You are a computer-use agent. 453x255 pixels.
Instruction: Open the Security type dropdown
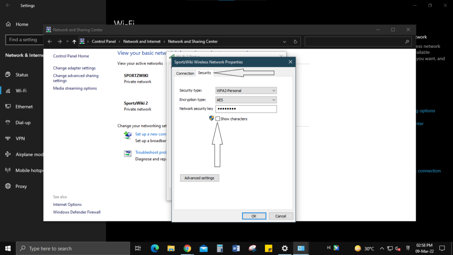(x=246, y=90)
